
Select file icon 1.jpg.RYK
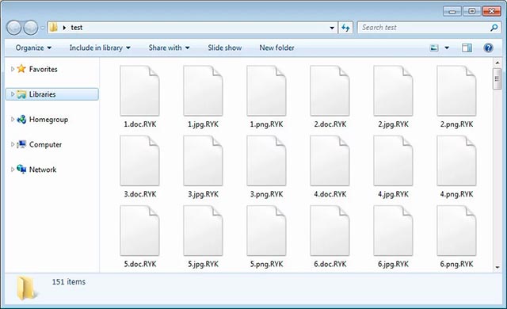(203, 91)
